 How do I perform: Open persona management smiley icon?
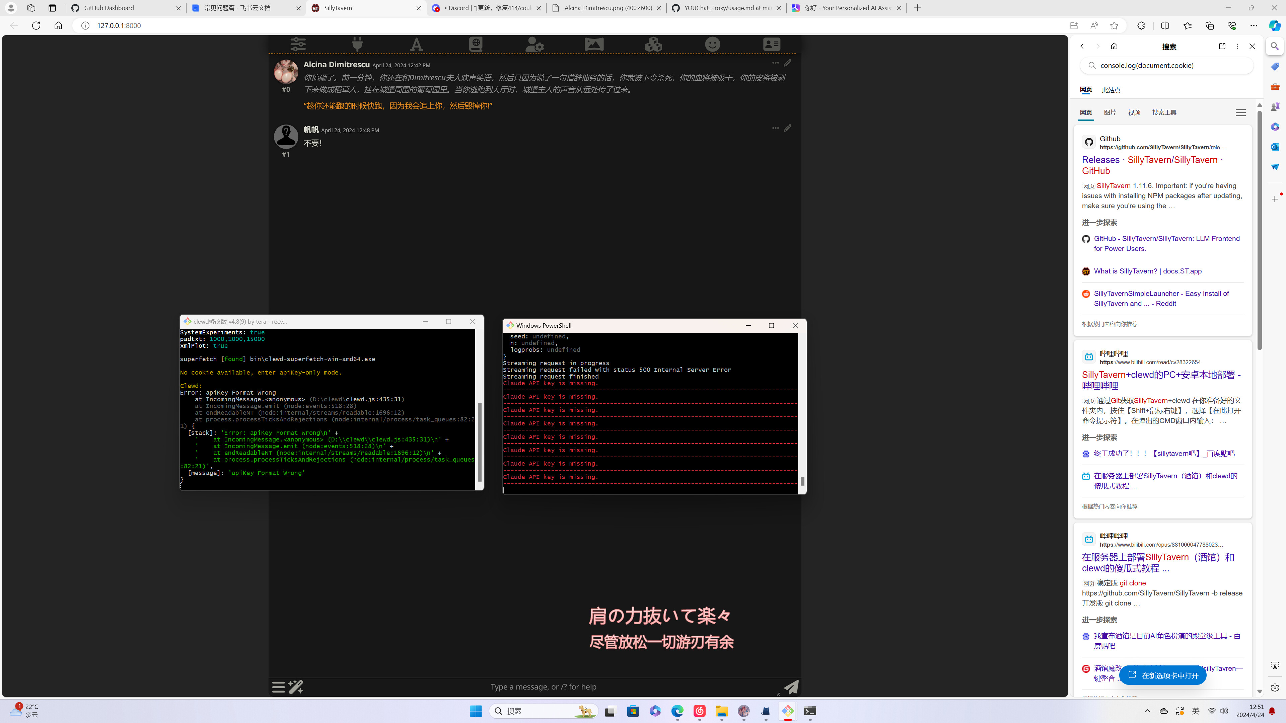tap(712, 45)
